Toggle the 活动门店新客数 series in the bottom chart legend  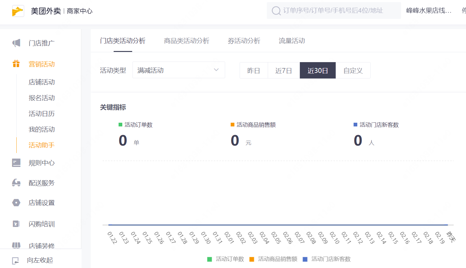(x=327, y=259)
